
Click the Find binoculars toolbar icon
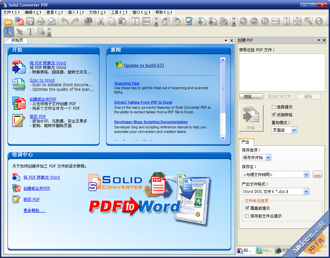click(x=88, y=21)
